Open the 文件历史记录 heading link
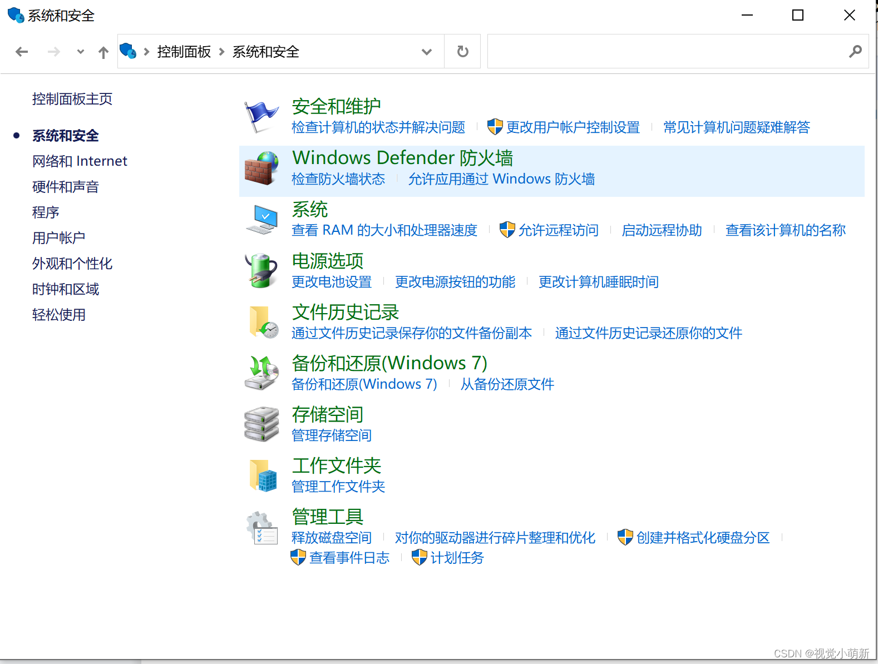The height and width of the screenshot is (664, 878). tap(346, 312)
